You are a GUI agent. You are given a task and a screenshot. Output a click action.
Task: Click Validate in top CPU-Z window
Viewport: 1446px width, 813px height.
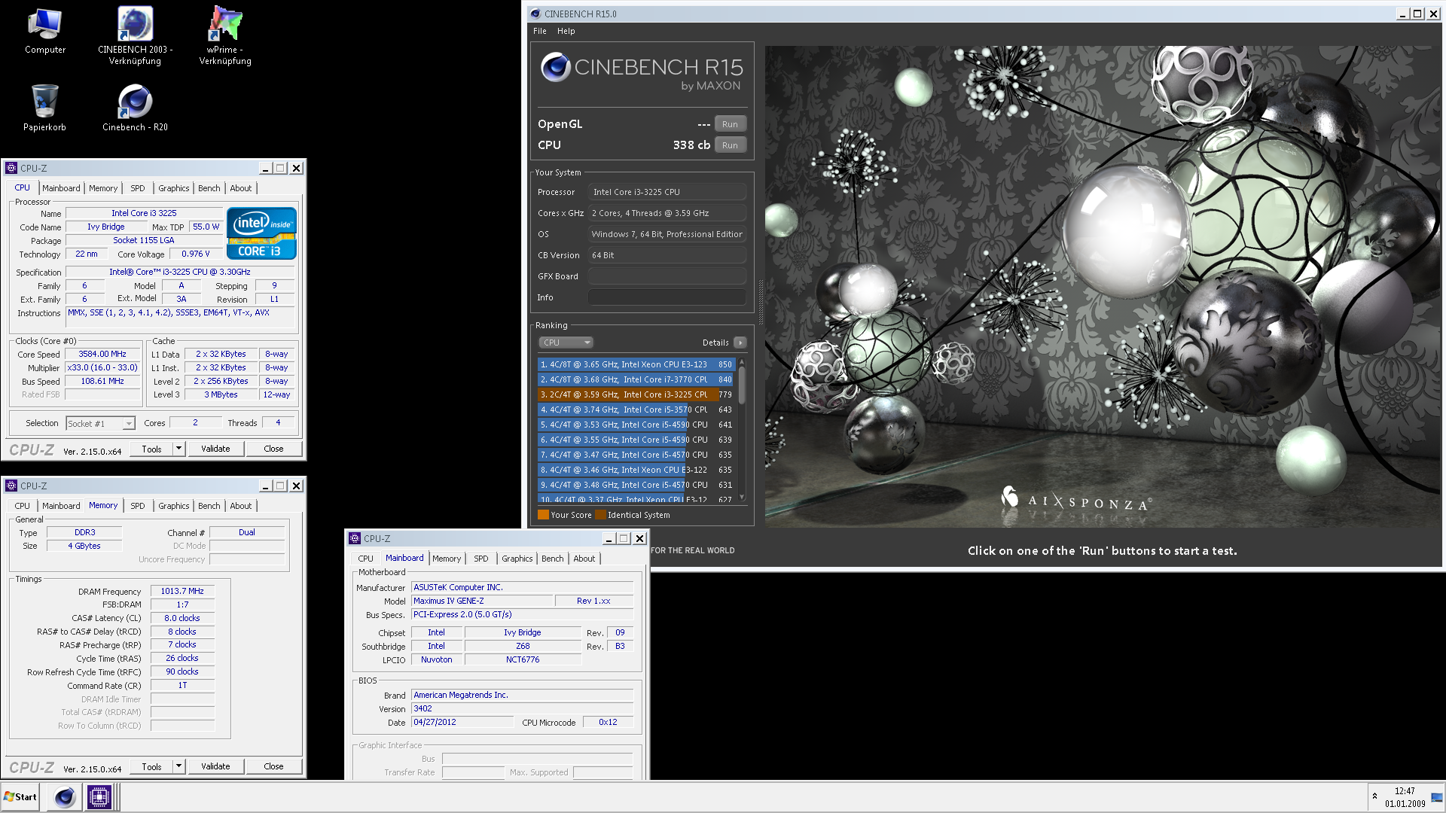215,449
